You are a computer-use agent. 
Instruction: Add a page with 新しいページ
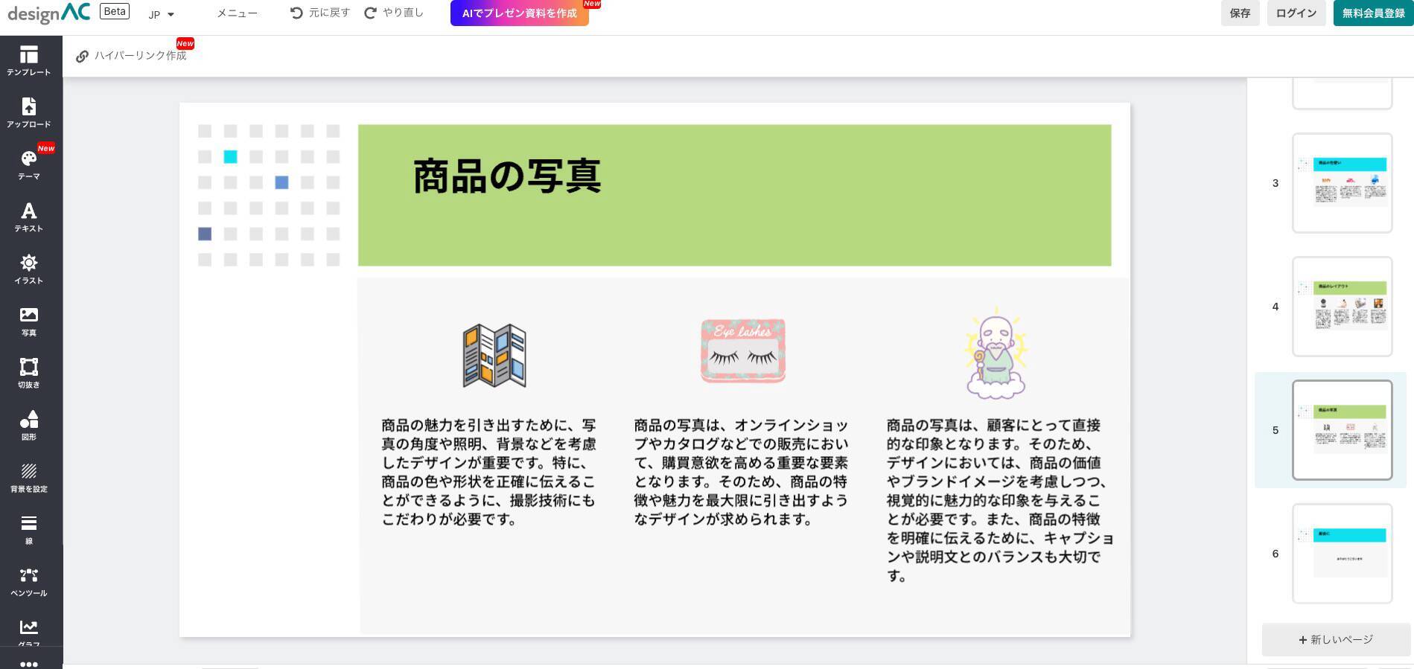(1336, 639)
